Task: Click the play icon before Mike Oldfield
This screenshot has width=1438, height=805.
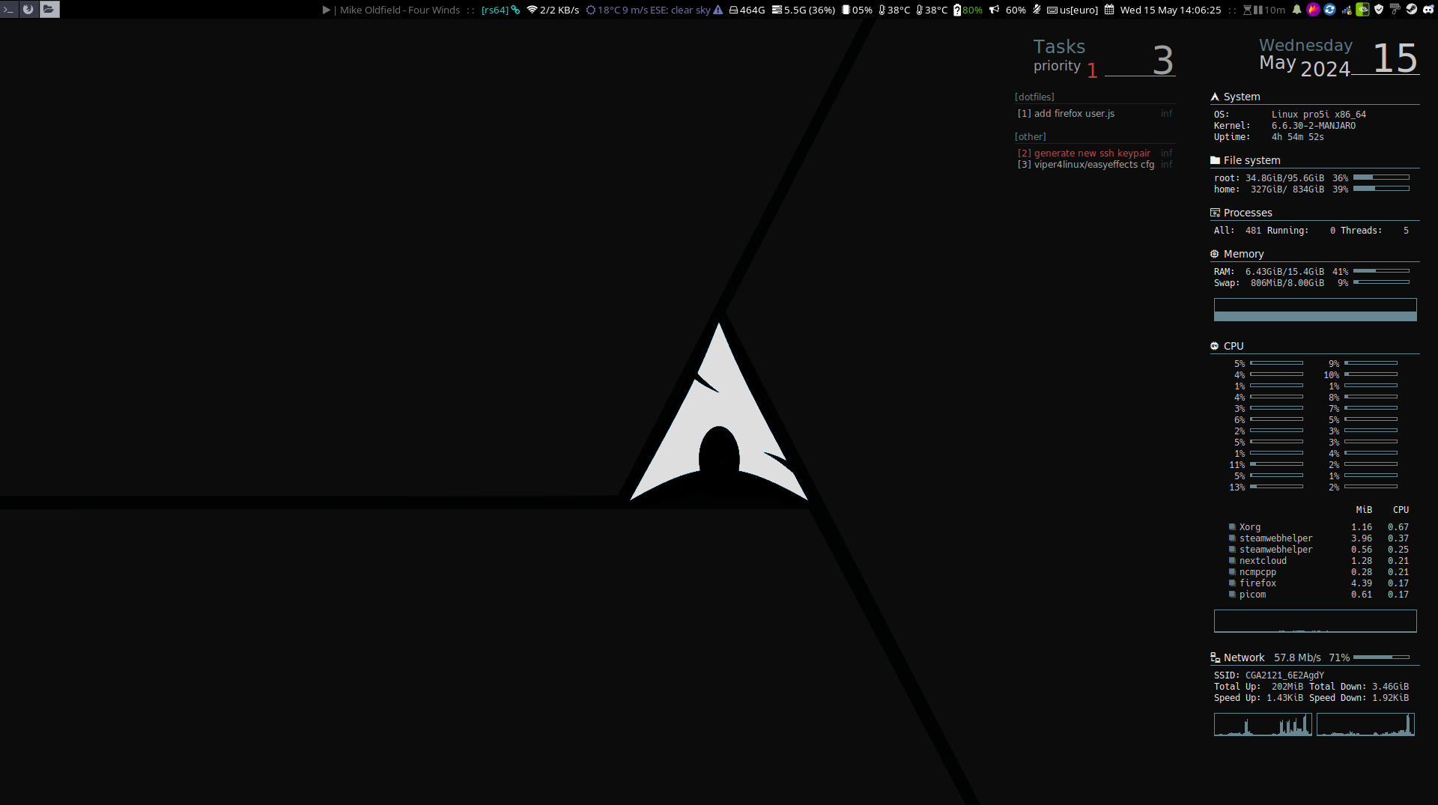Action: point(327,10)
